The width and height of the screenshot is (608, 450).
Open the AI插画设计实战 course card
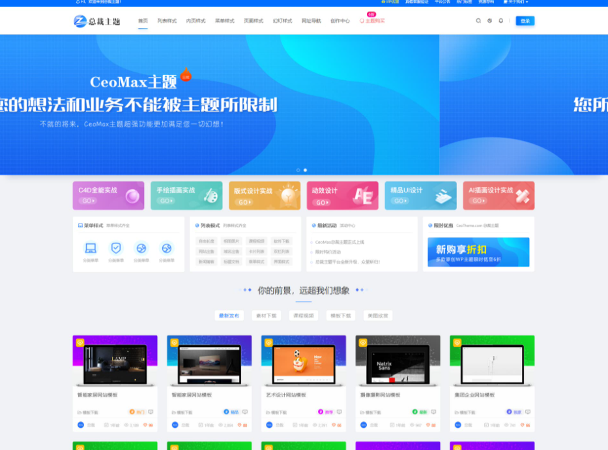pyautogui.click(x=499, y=196)
